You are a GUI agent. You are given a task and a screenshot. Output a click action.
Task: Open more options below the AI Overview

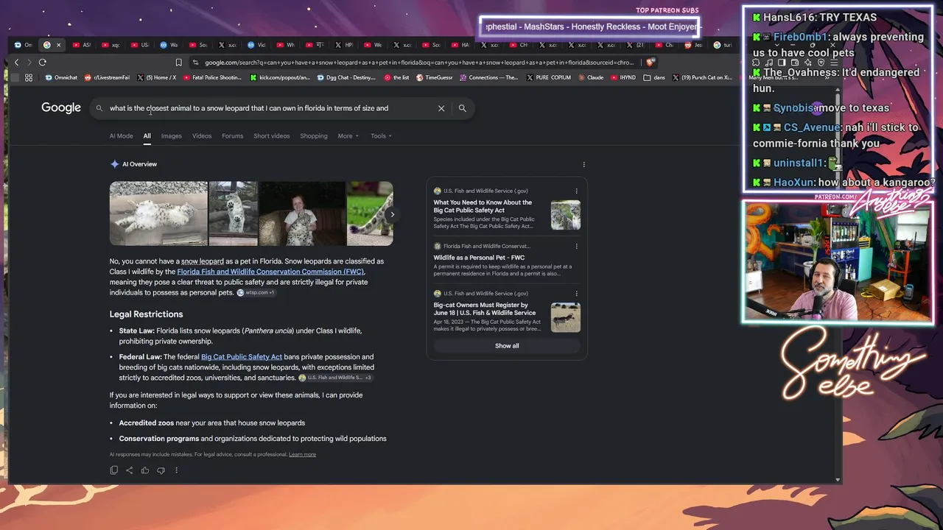click(176, 470)
